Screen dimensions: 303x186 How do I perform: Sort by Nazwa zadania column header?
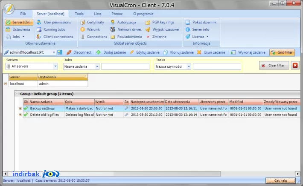coord(47,102)
